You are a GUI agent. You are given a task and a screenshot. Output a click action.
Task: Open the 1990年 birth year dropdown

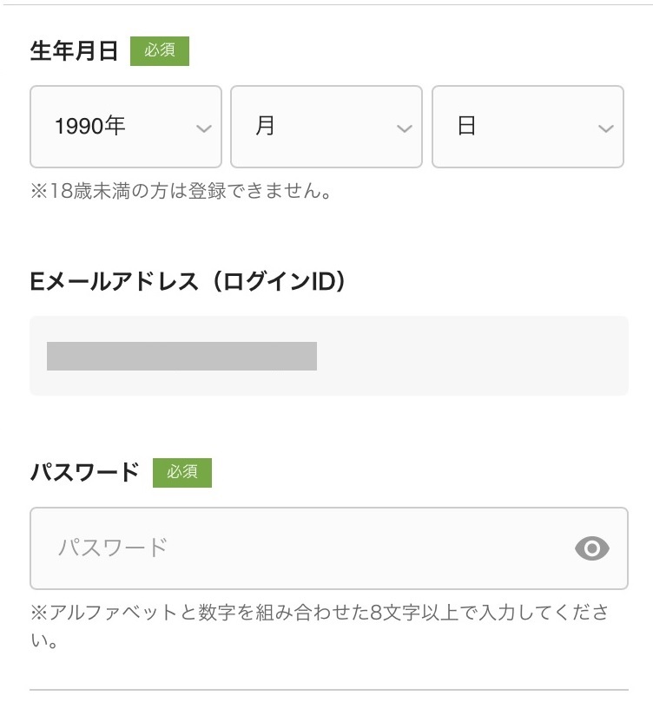[x=126, y=127]
